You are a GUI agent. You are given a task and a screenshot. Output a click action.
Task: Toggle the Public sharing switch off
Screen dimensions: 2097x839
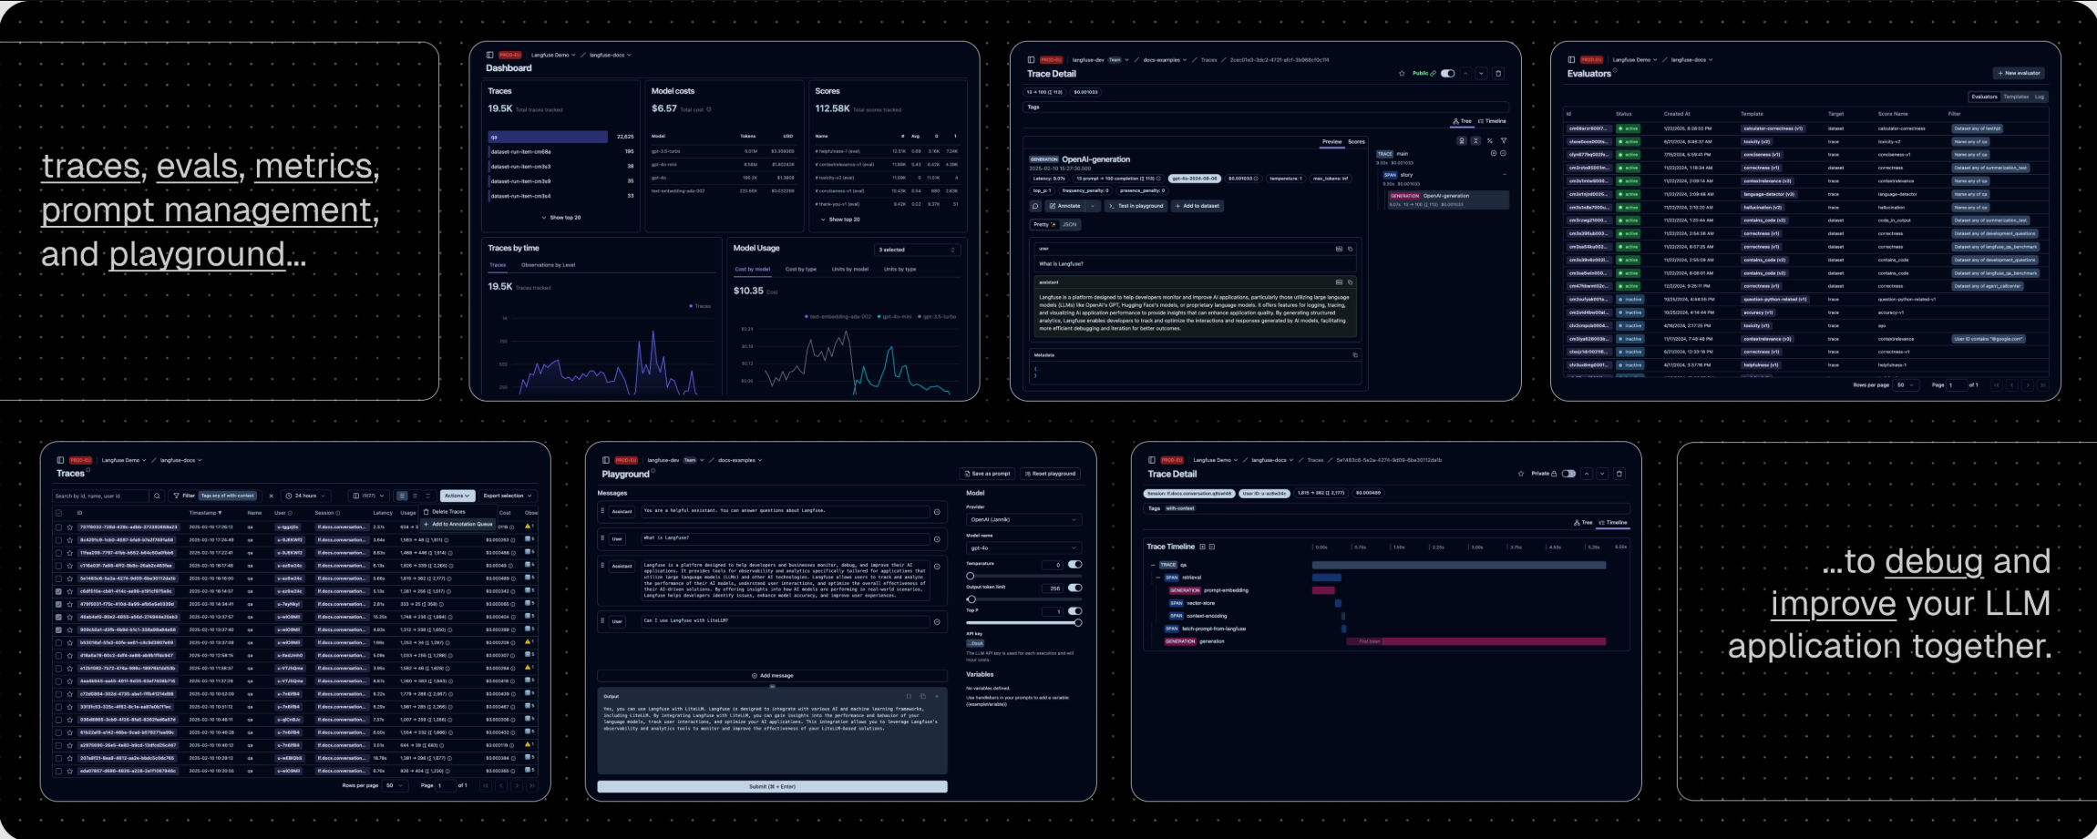coord(1447,74)
